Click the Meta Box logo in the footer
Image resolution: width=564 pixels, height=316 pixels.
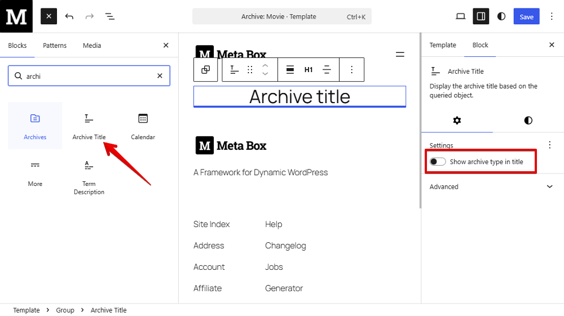click(x=231, y=145)
